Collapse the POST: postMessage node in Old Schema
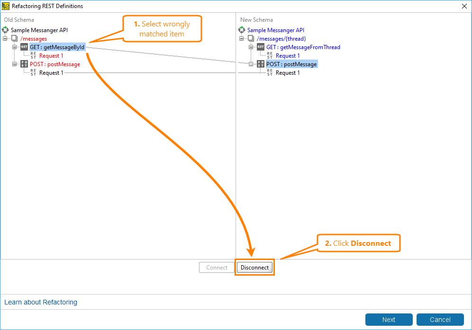 14,64
